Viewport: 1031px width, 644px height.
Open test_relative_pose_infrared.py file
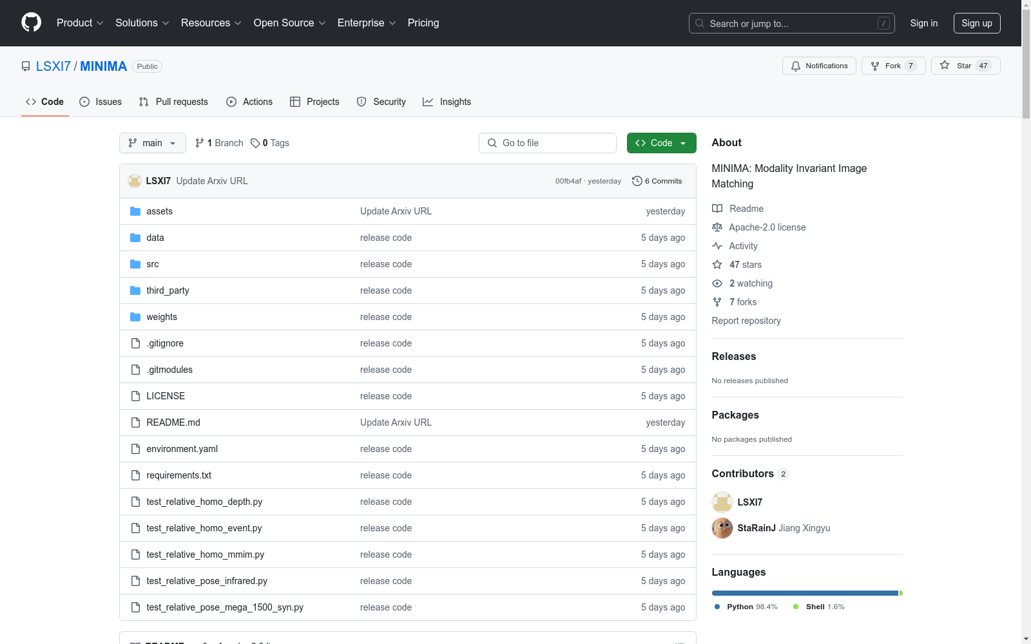207,581
